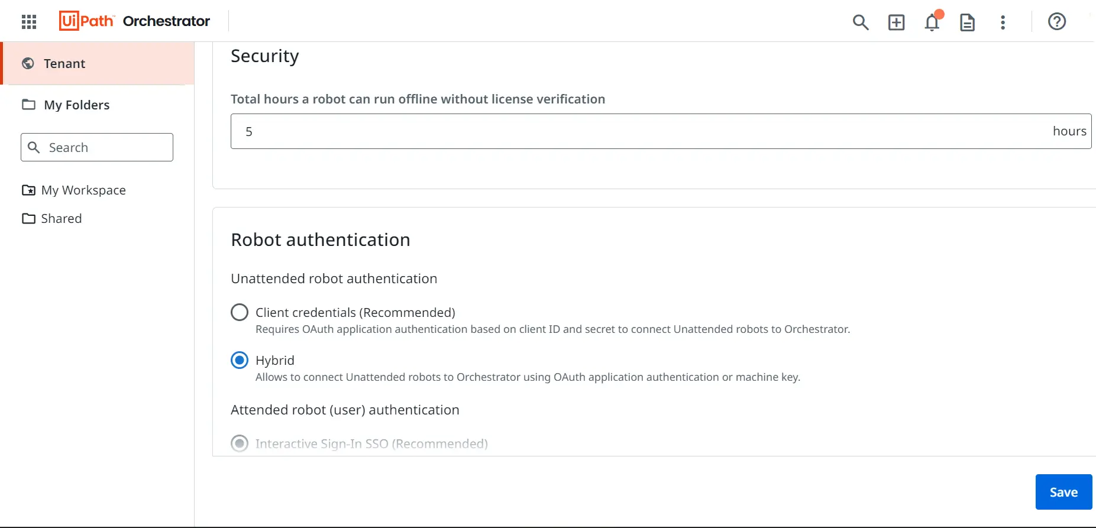This screenshot has height=528, width=1096.
Task: Open the document resources icon in header
Action: point(967,22)
